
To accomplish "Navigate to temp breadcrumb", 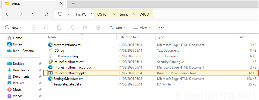I will point(124,14).
